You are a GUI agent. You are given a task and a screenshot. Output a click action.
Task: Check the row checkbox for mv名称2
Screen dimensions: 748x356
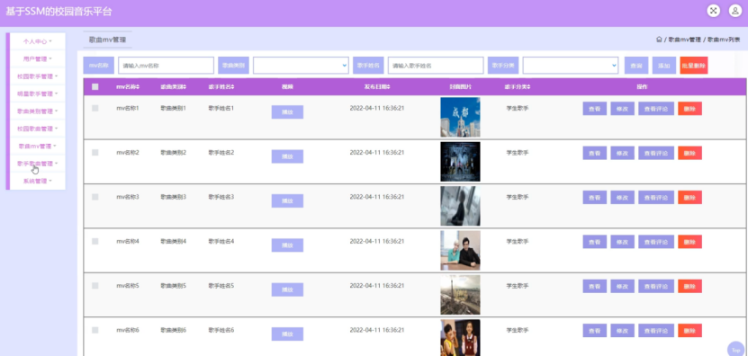(95, 153)
